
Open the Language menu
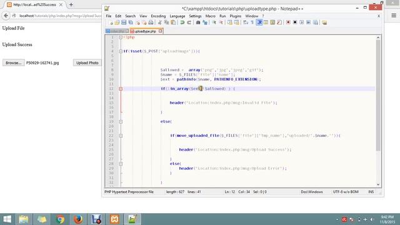(x=177, y=16)
